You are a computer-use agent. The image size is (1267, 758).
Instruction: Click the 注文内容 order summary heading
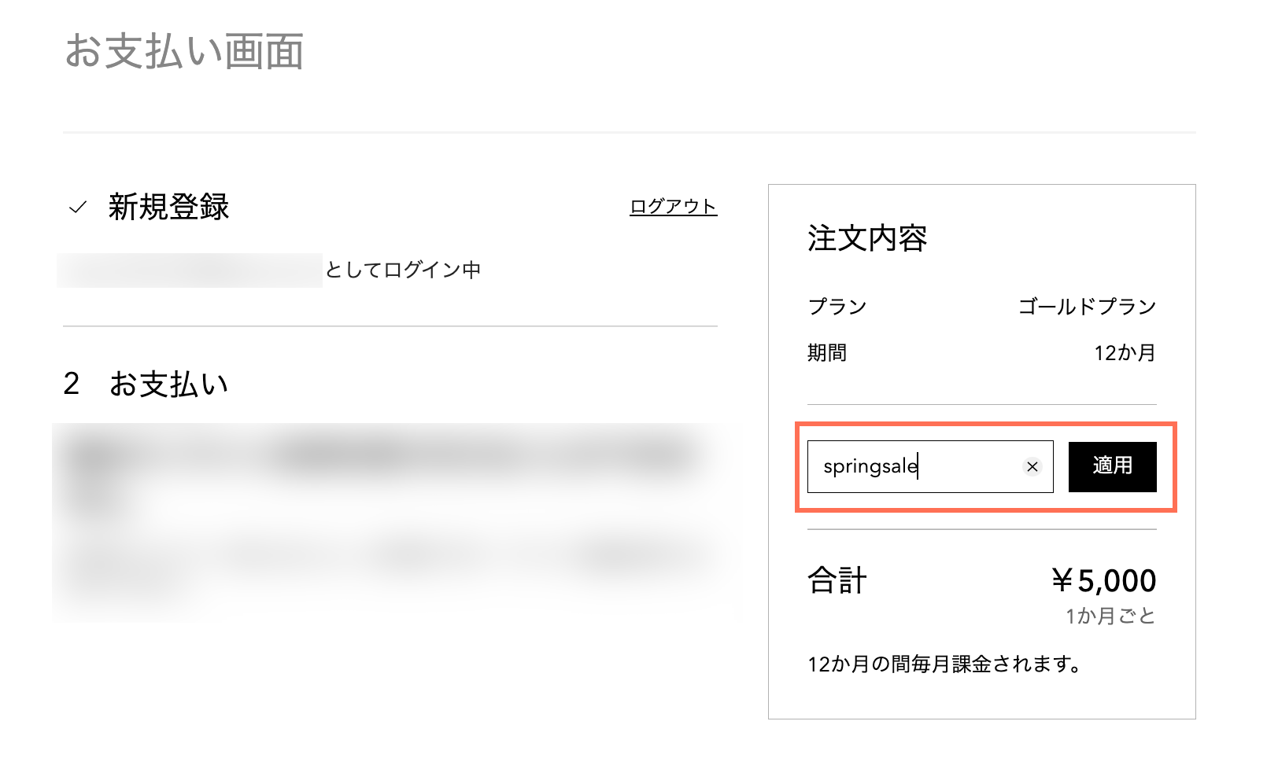(x=867, y=237)
